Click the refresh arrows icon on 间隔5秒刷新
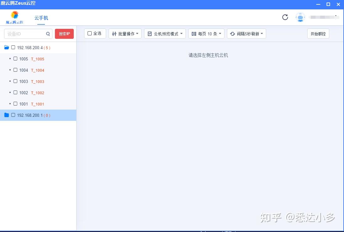The image size is (344, 232). 232,34
